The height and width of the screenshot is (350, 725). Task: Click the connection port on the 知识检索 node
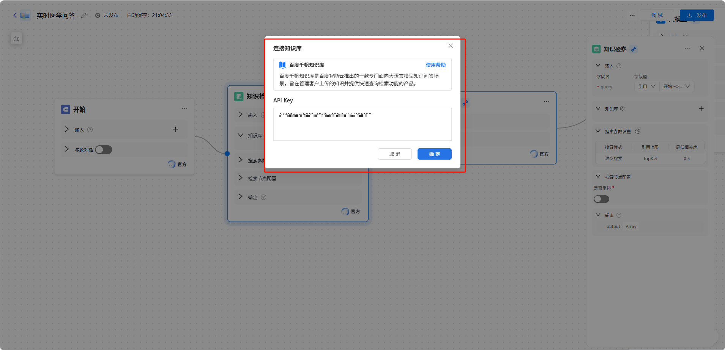tap(227, 154)
